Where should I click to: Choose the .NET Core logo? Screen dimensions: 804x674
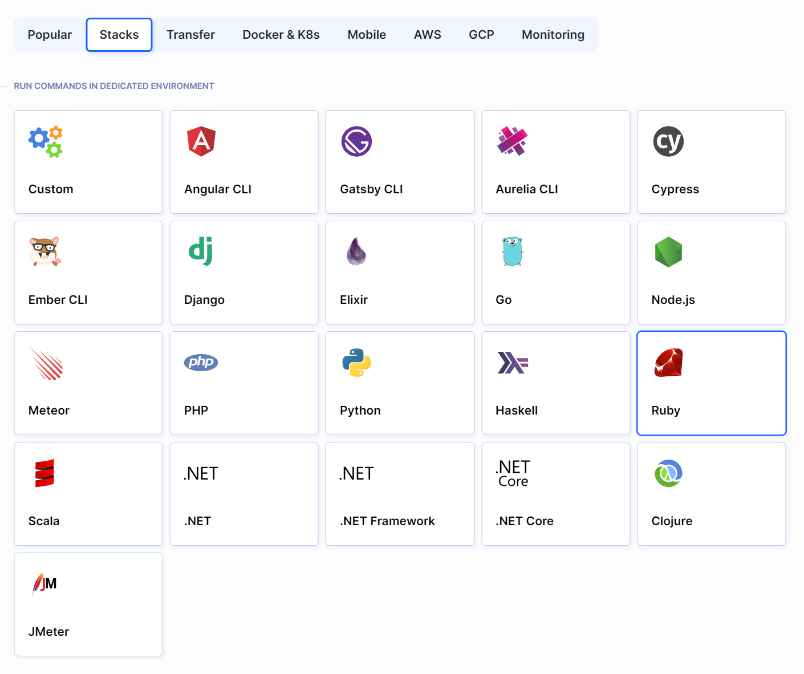click(513, 473)
